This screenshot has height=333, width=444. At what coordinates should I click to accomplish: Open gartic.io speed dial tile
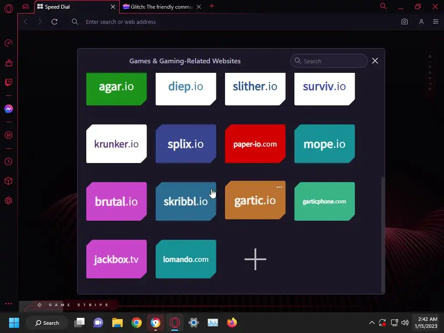(x=255, y=200)
